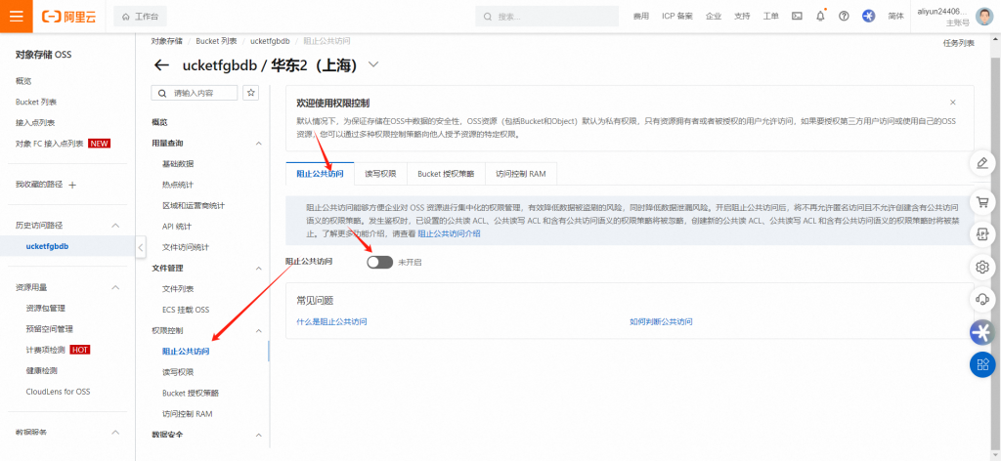The width and height of the screenshot is (1001, 461).
Task: Go back with the left arrow
Action: (162, 65)
